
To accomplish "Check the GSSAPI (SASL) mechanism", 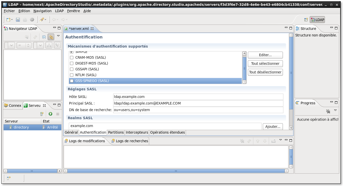I will [72, 69].
